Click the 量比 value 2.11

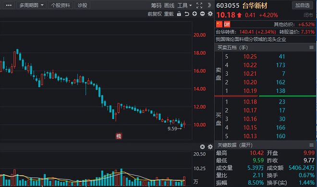(258, 175)
